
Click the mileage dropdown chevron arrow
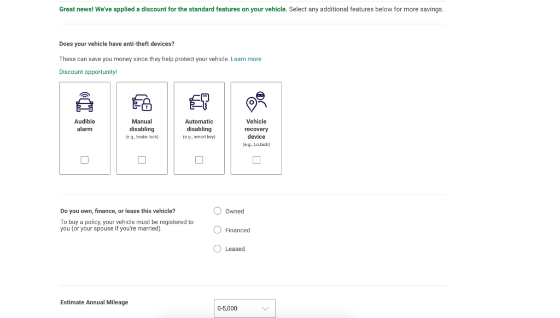coord(265,309)
